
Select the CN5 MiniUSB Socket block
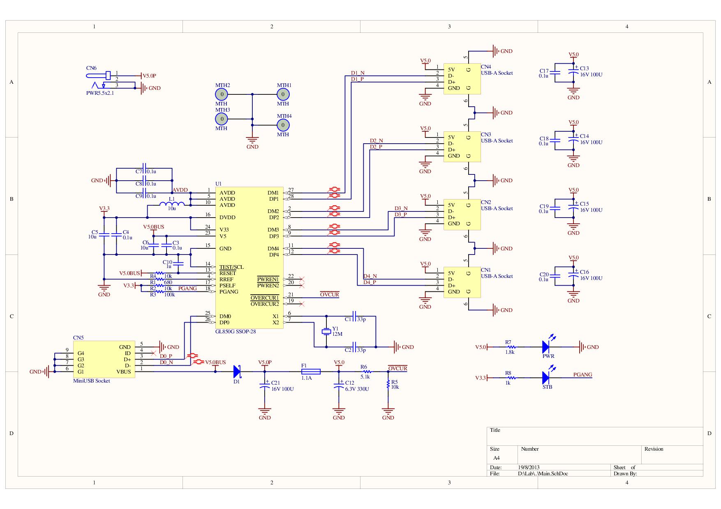[104, 359]
